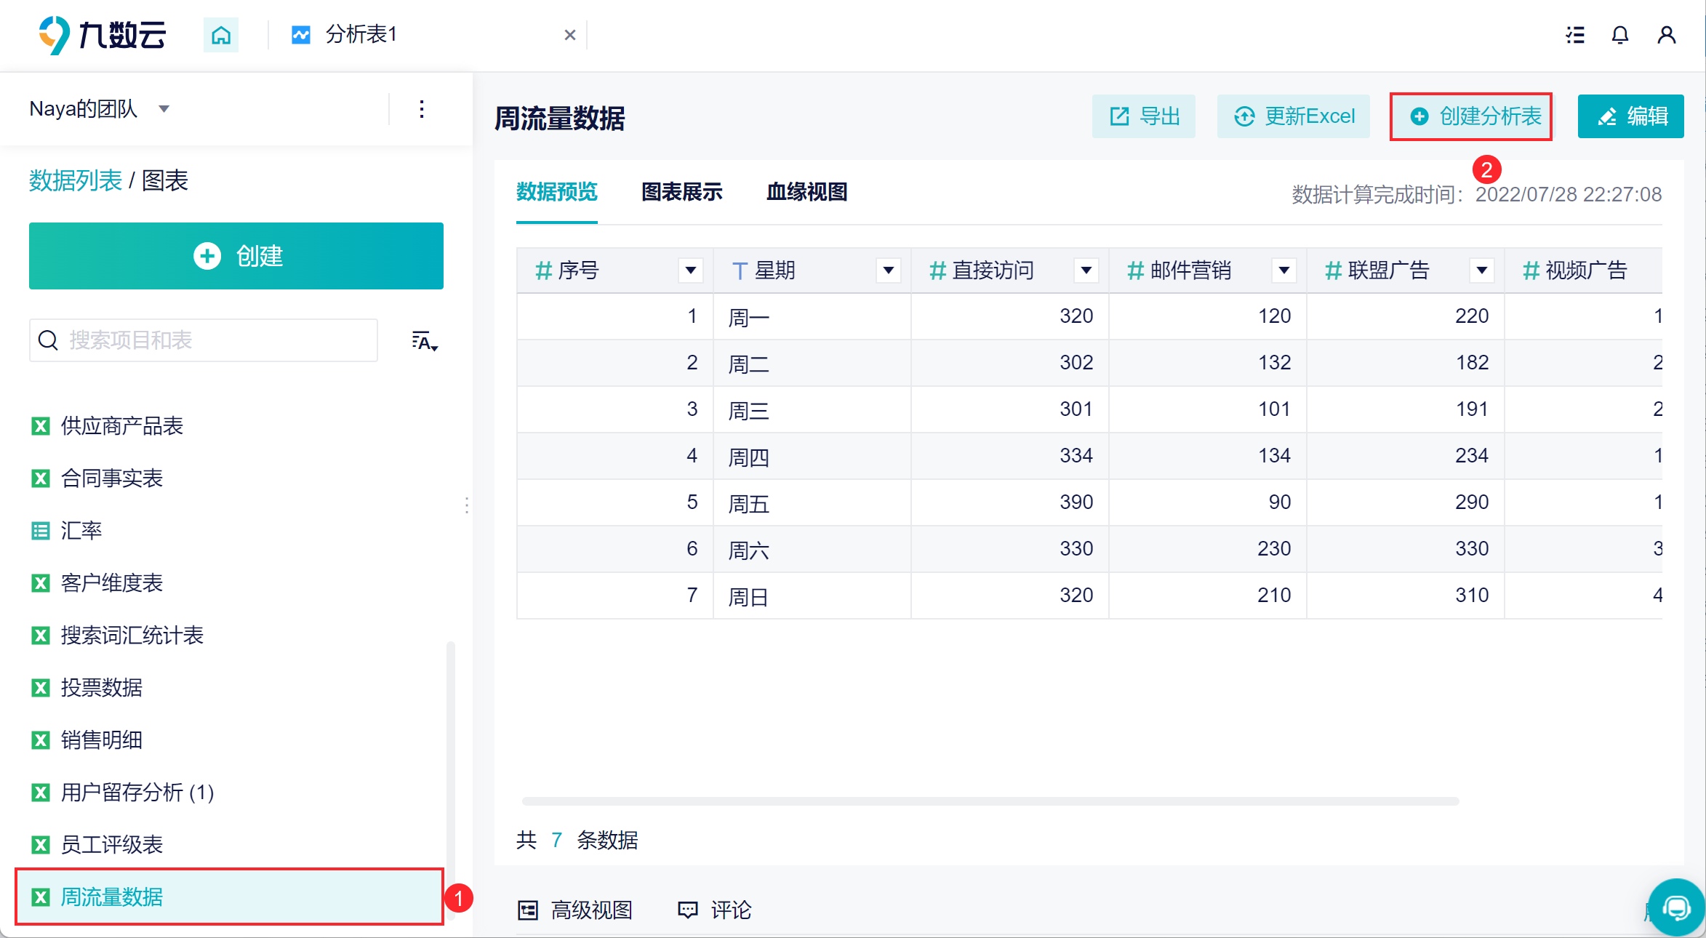
Task: Close the 分析表1 tab
Action: click(x=570, y=35)
